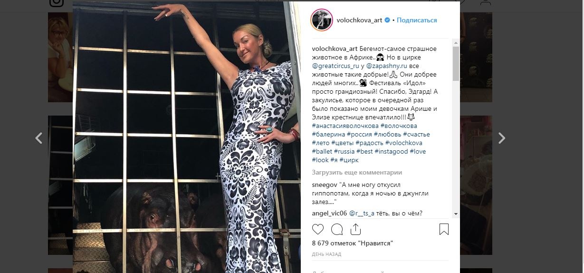Open the user profile icon at top right

[485, 2]
